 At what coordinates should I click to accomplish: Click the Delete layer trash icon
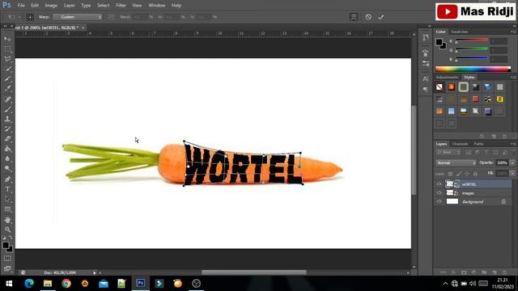pos(504,272)
